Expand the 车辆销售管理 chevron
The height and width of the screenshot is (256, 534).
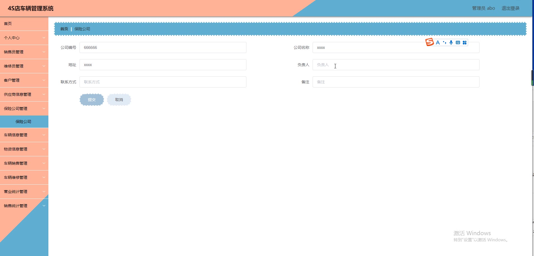tap(44, 163)
